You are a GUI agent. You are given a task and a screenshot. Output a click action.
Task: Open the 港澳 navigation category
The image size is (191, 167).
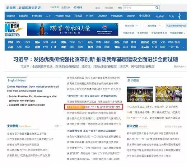[37, 47]
